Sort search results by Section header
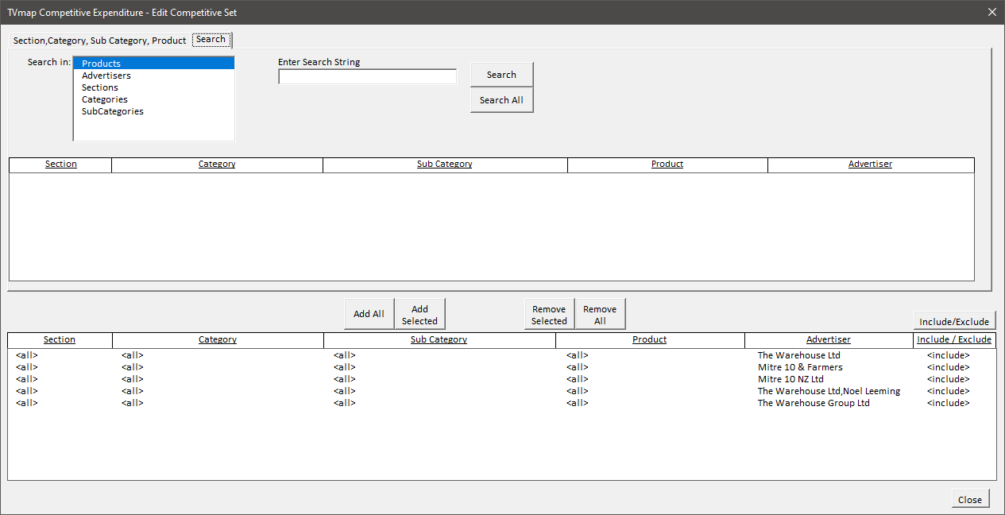 click(x=60, y=165)
